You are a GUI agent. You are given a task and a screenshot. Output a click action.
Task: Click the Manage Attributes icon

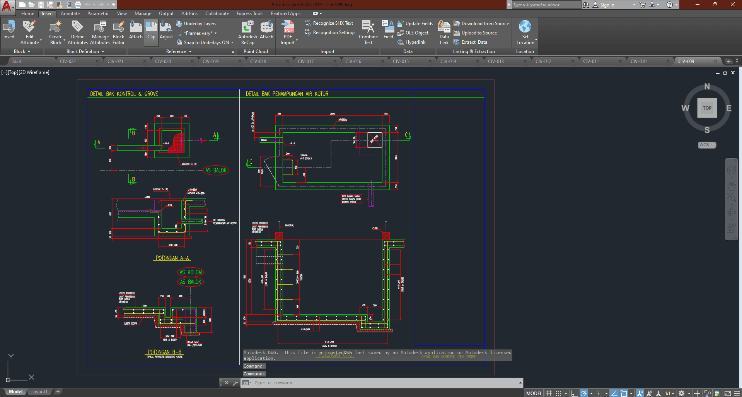tap(100, 33)
